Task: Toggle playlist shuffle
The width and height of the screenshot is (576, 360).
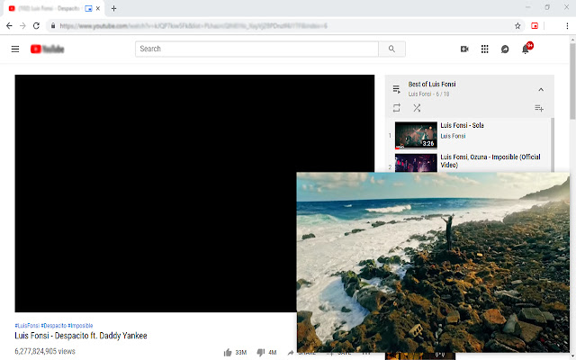Action: pos(417,108)
